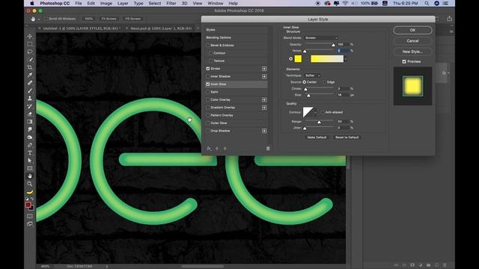Open the Technique Softer dropdown

coord(313,75)
